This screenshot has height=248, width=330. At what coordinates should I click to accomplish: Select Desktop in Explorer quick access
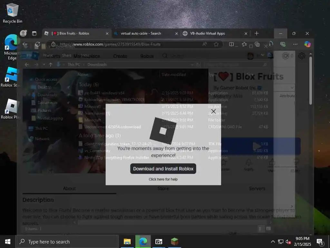tap(44, 87)
